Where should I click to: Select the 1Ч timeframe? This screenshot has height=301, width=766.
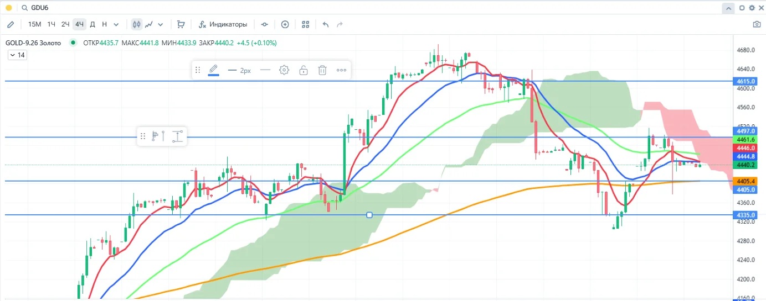[x=51, y=24]
